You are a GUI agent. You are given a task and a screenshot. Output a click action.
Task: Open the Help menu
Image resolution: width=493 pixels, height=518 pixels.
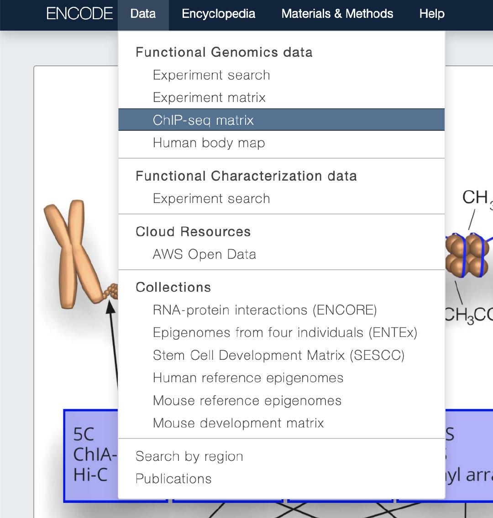point(432,14)
